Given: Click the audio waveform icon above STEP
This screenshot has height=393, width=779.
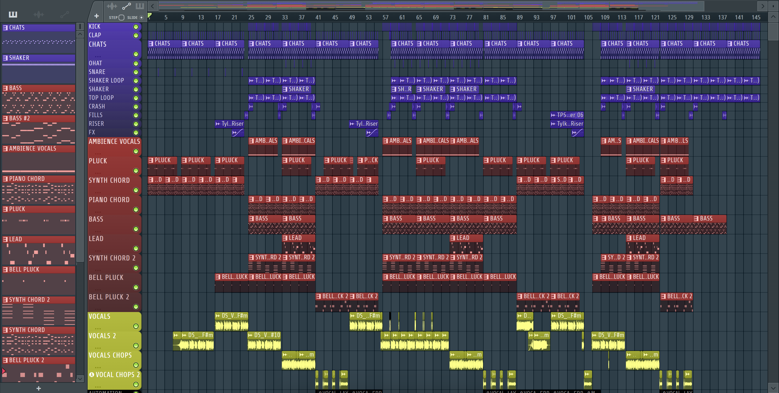Looking at the screenshot, I should [112, 6].
